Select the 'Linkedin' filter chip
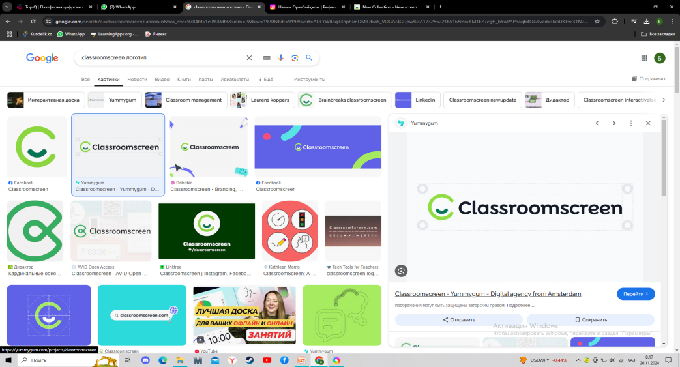This screenshot has width=680, height=367. pos(418,100)
